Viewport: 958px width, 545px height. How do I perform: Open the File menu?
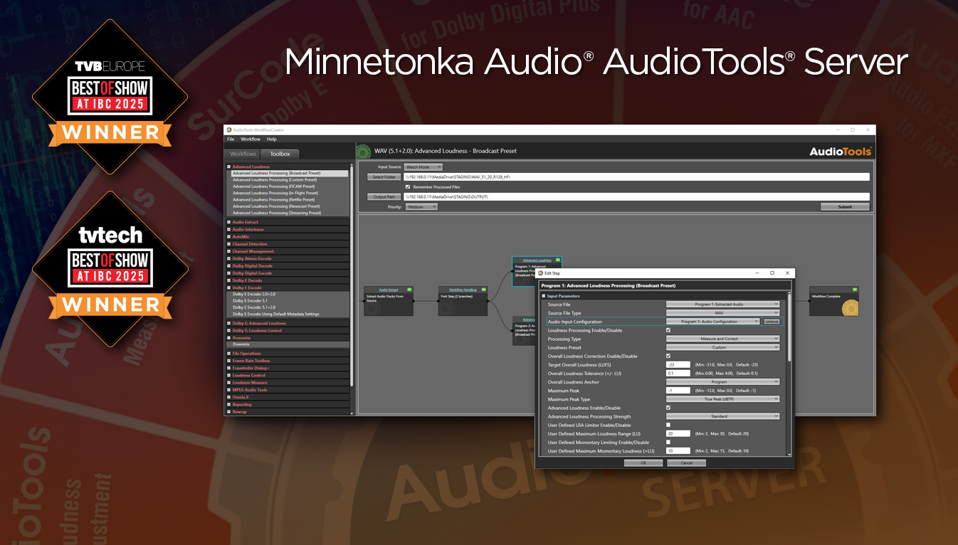pyautogui.click(x=231, y=139)
